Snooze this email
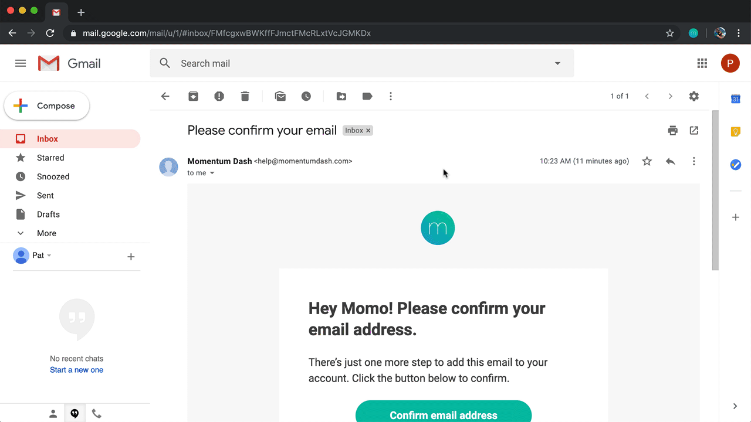 coord(306,96)
